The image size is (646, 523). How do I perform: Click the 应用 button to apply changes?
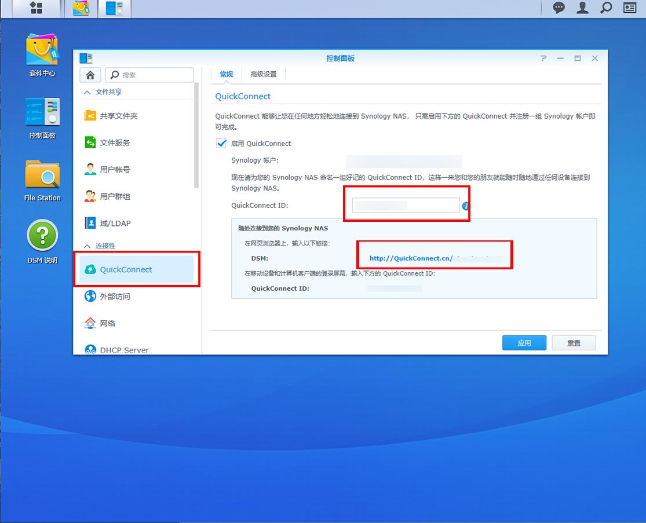[x=524, y=342]
